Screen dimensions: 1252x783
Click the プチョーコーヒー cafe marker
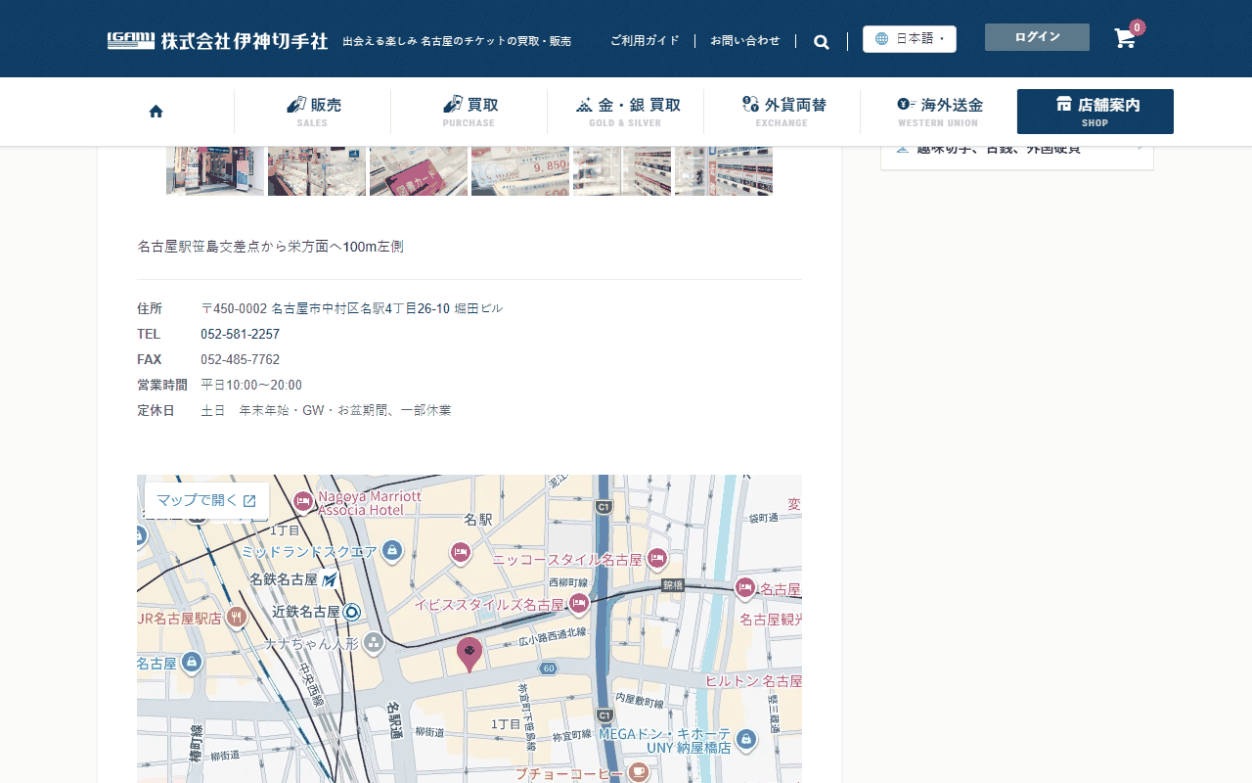[x=638, y=772]
